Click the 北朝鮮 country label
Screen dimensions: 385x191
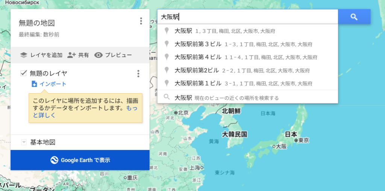[231, 111]
